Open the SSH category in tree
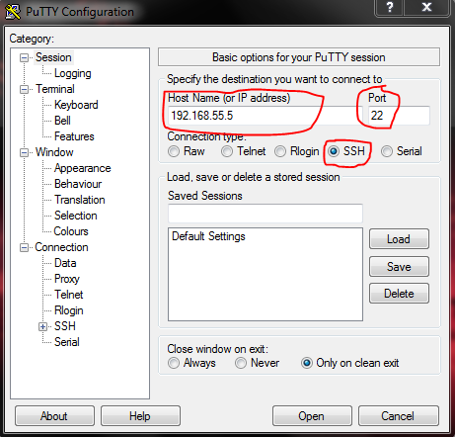This screenshot has width=455, height=437. tap(65, 326)
